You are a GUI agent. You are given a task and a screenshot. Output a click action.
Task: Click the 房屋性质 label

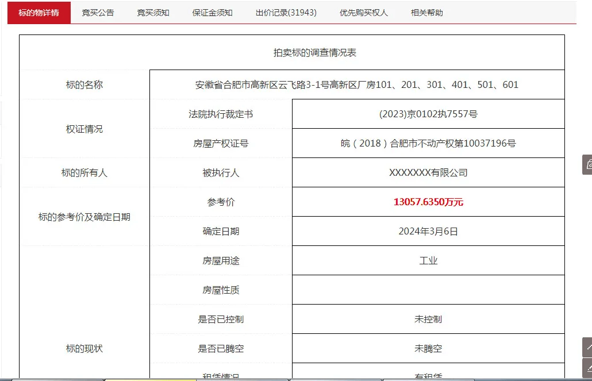pos(221,290)
